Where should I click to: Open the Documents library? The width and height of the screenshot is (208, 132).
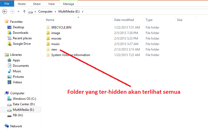click(x=21, y=66)
